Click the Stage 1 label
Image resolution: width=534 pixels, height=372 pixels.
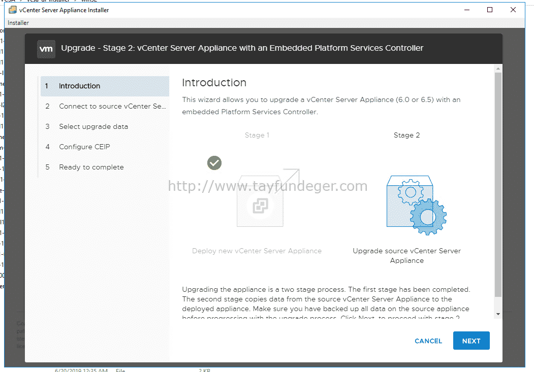(x=257, y=136)
